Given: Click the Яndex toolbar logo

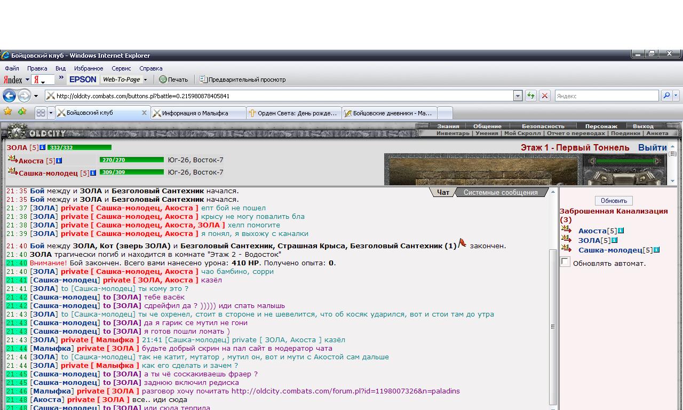Looking at the screenshot, I should coord(13,80).
